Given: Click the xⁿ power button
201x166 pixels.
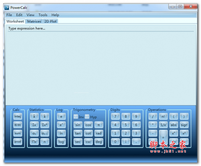Looking at the screenshot, I should [x=174, y=133].
